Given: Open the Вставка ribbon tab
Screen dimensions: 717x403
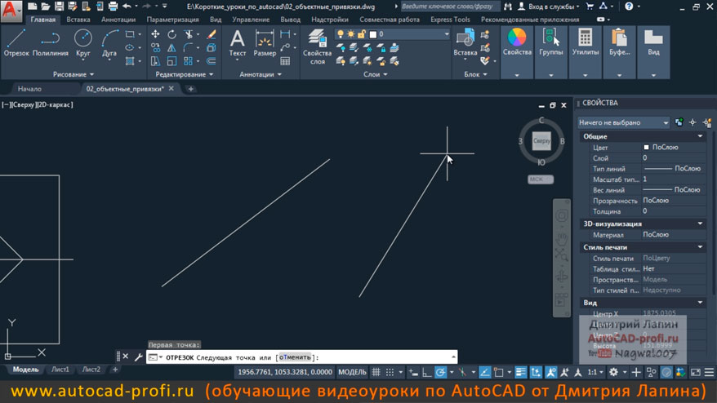Looking at the screenshot, I should click(78, 20).
